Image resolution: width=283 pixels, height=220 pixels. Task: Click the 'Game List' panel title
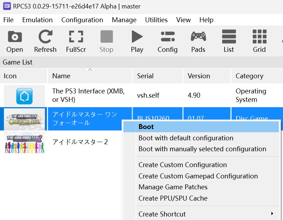pyautogui.click(x=18, y=62)
